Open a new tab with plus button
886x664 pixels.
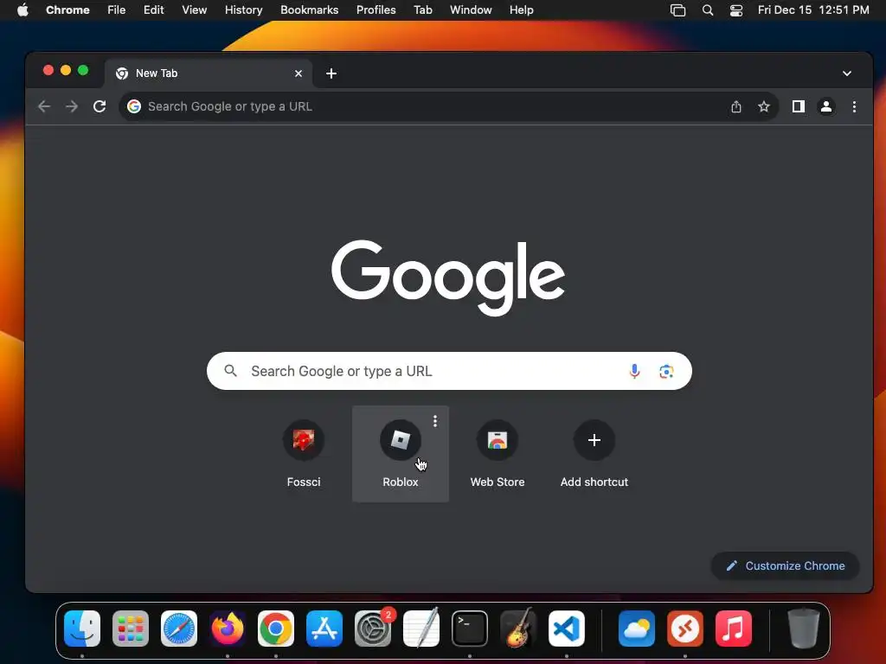pos(331,73)
